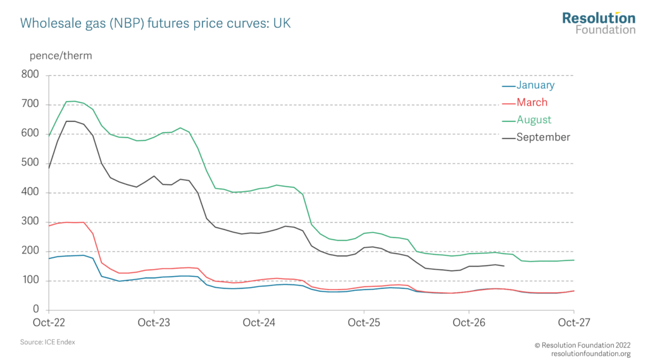Click the red March legend line swatch

pyautogui.click(x=509, y=104)
